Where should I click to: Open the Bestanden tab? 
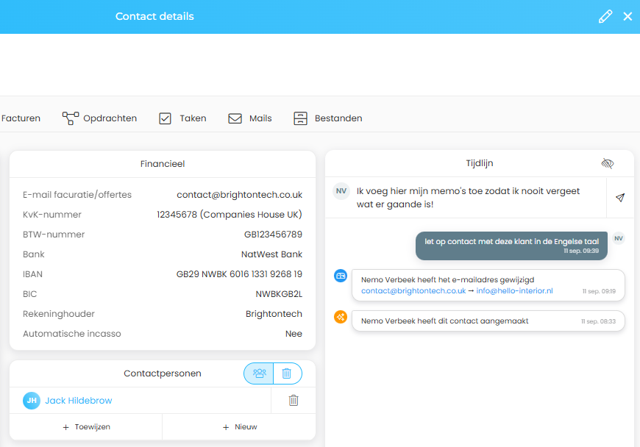pyautogui.click(x=328, y=118)
